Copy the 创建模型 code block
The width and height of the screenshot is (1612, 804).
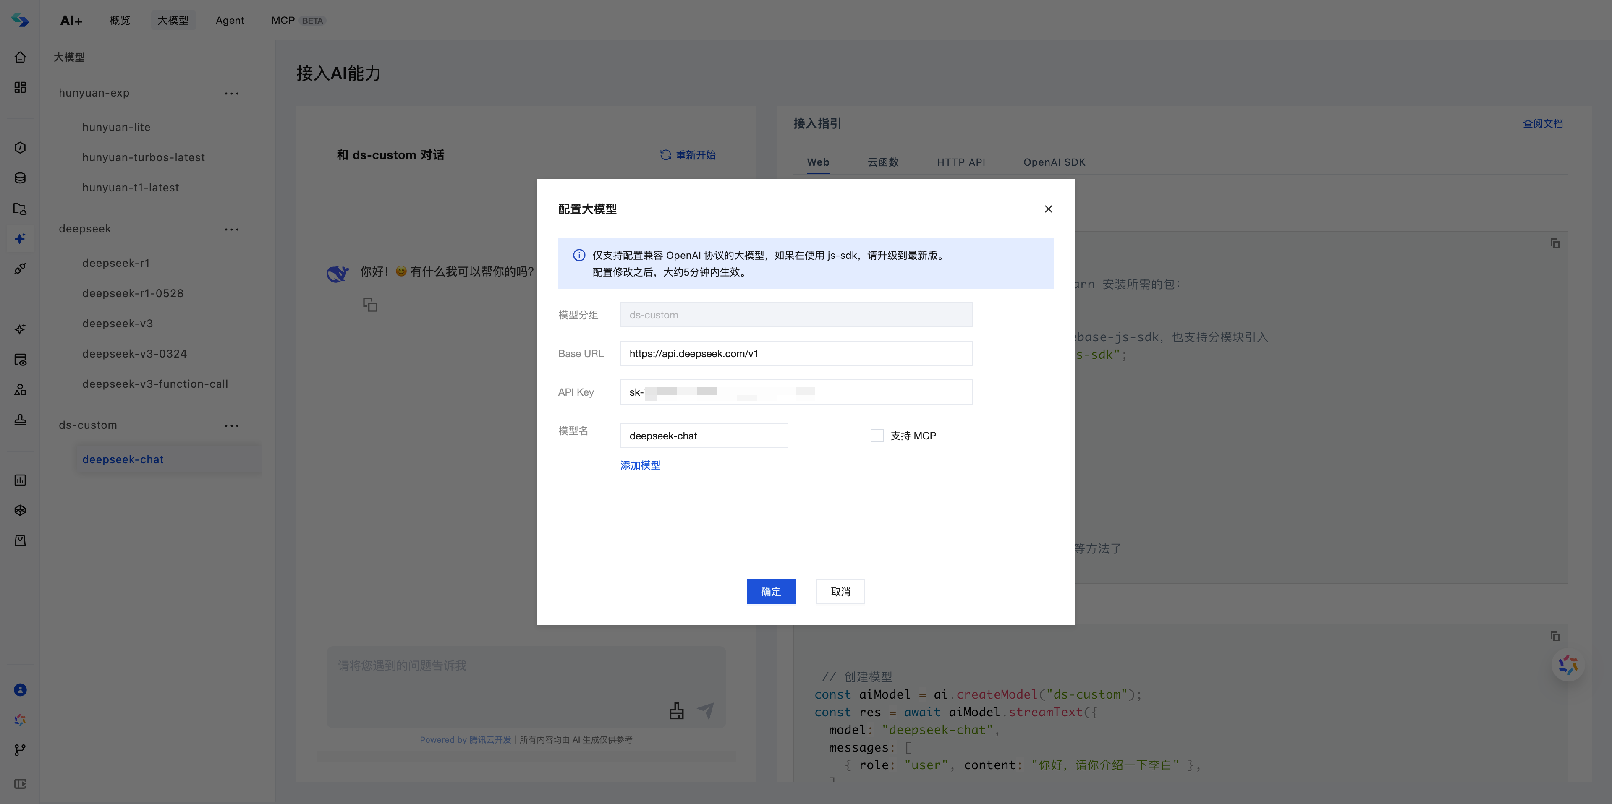pyautogui.click(x=1555, y=636)
